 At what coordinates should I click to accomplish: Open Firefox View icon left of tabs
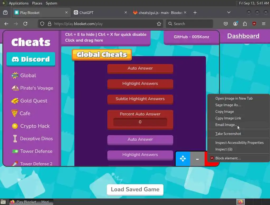pos(5,13)
